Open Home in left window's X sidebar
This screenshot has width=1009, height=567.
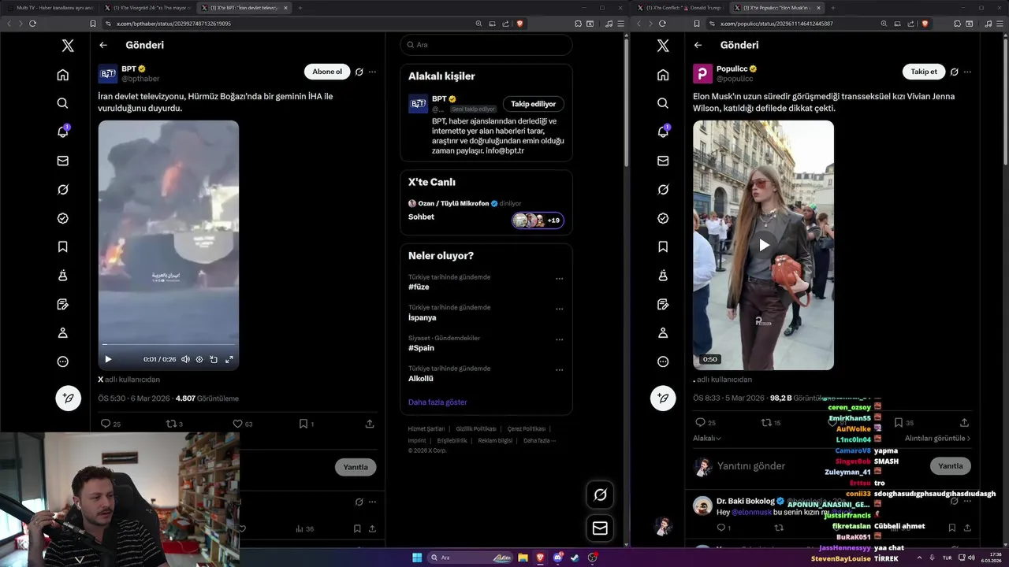(63, 75)
